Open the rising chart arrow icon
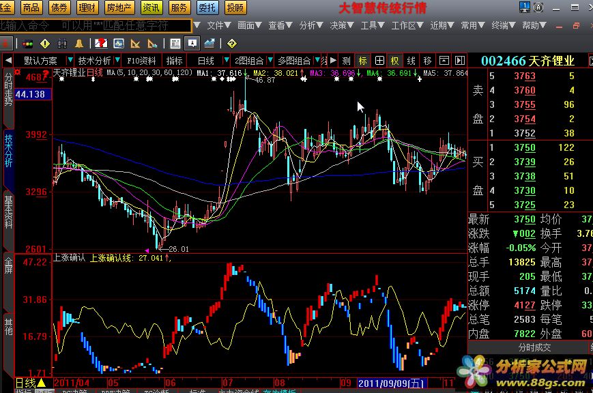593x393 pixels. pos(209,44)
